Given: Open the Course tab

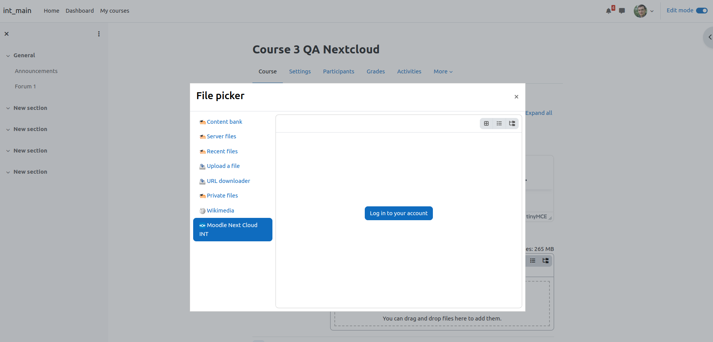Looking at the screenshot, I should pyautogui.click(x=267, y=71).
